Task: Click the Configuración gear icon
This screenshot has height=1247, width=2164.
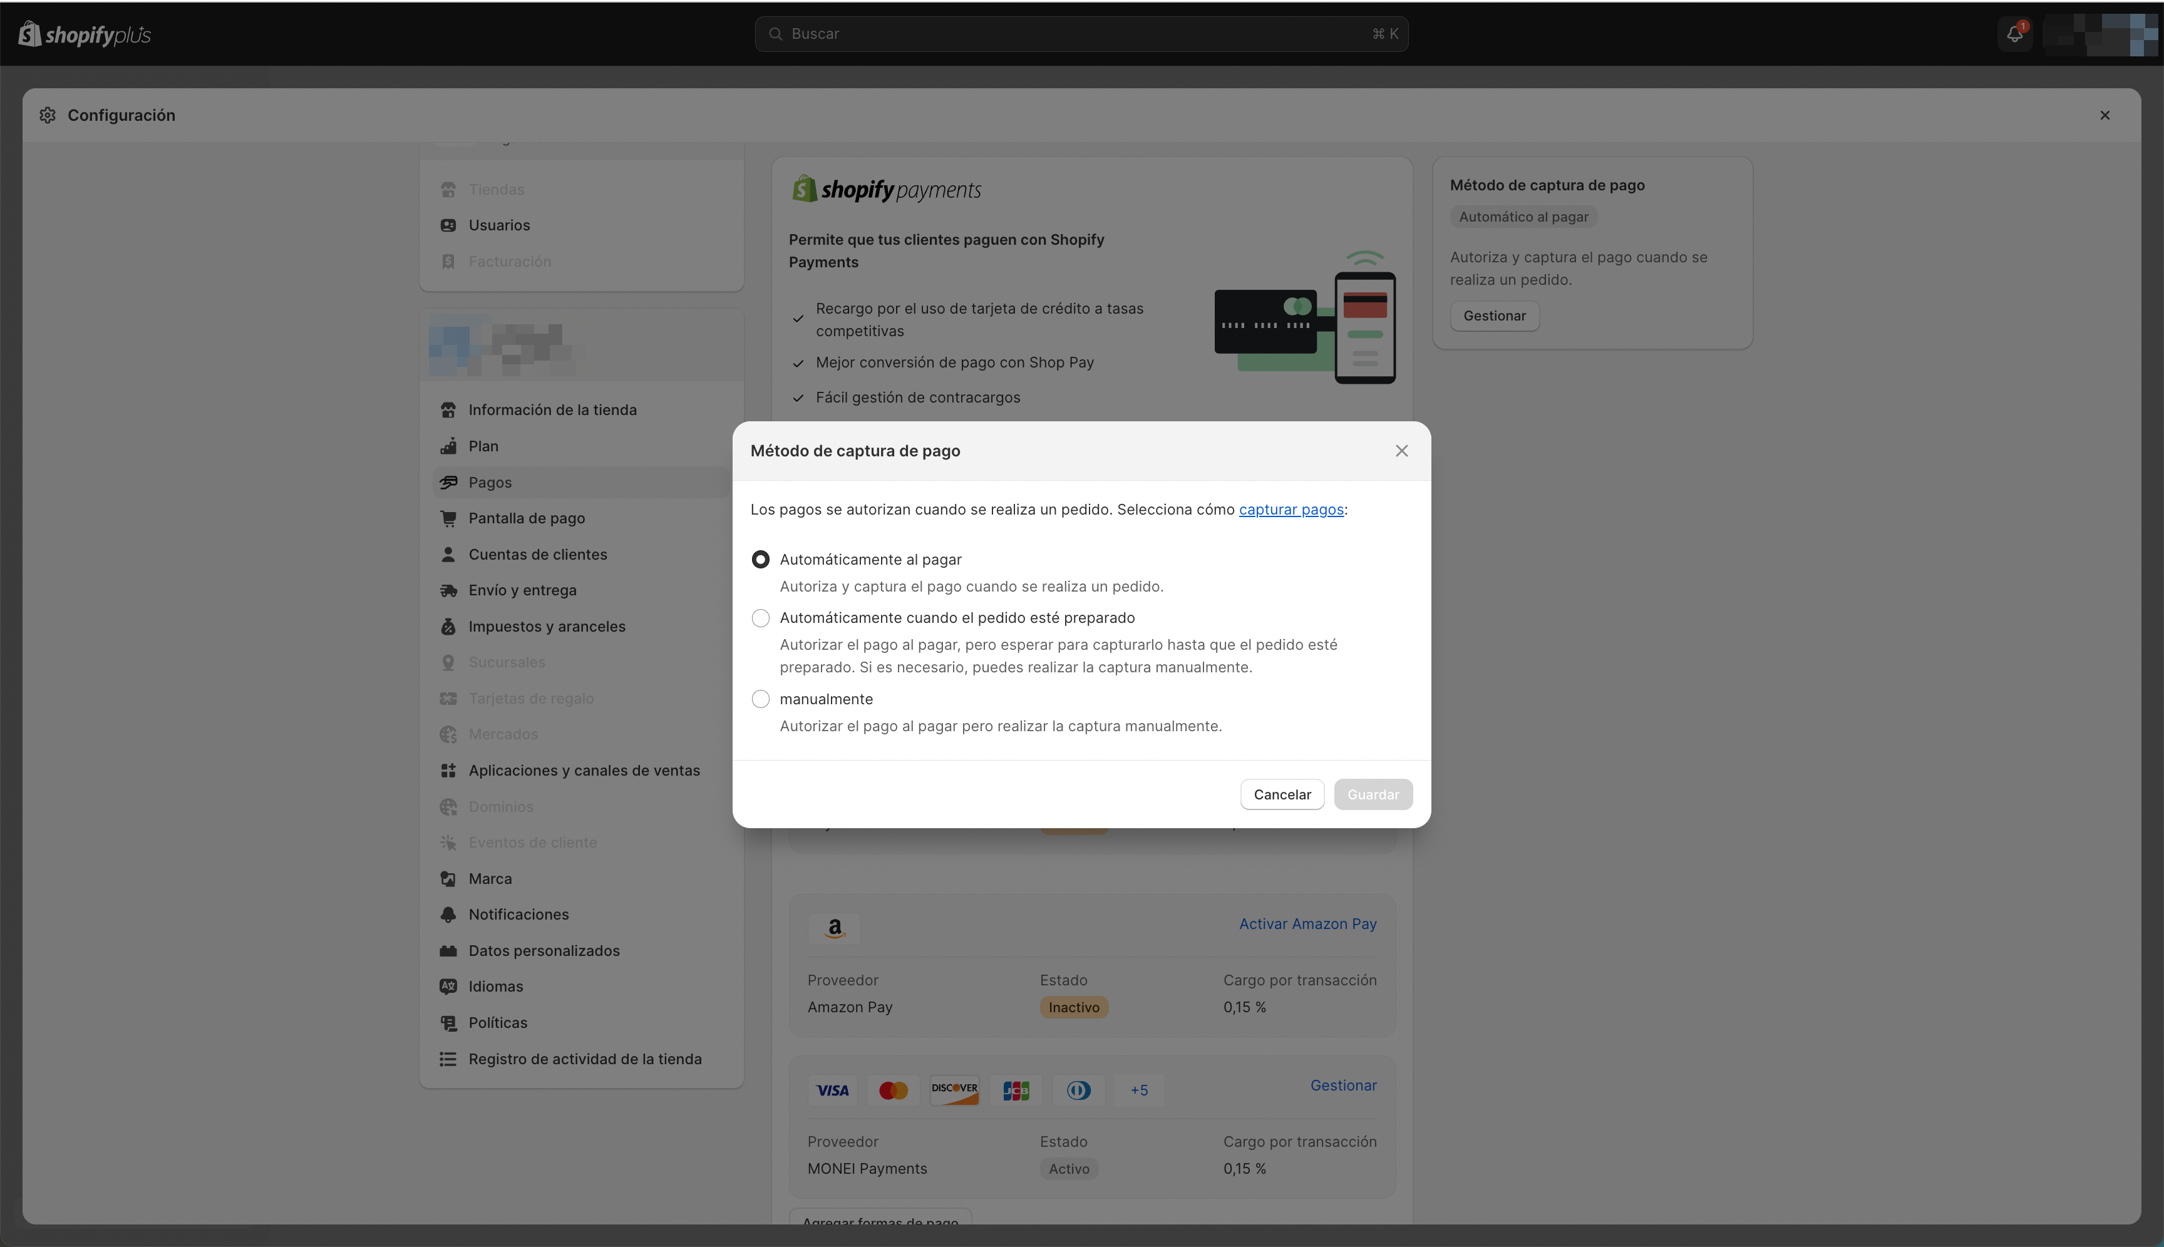Action: click(x=48, y=115)
